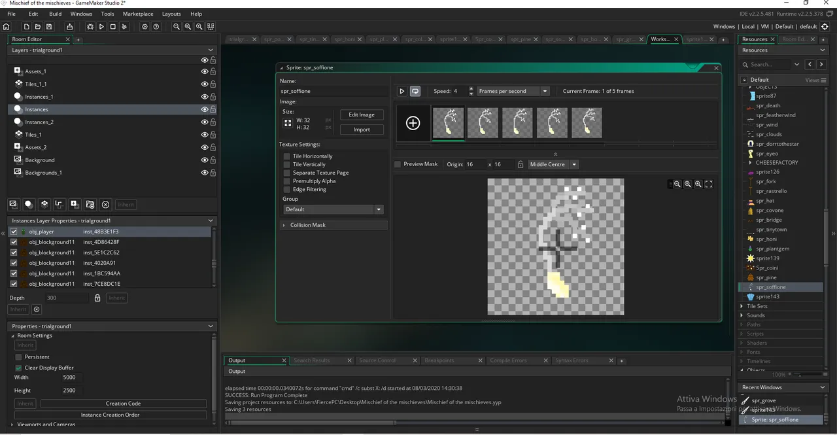Create a new instance layer
The width and height of the screenshot is (837, 435).
pos(28,204)
